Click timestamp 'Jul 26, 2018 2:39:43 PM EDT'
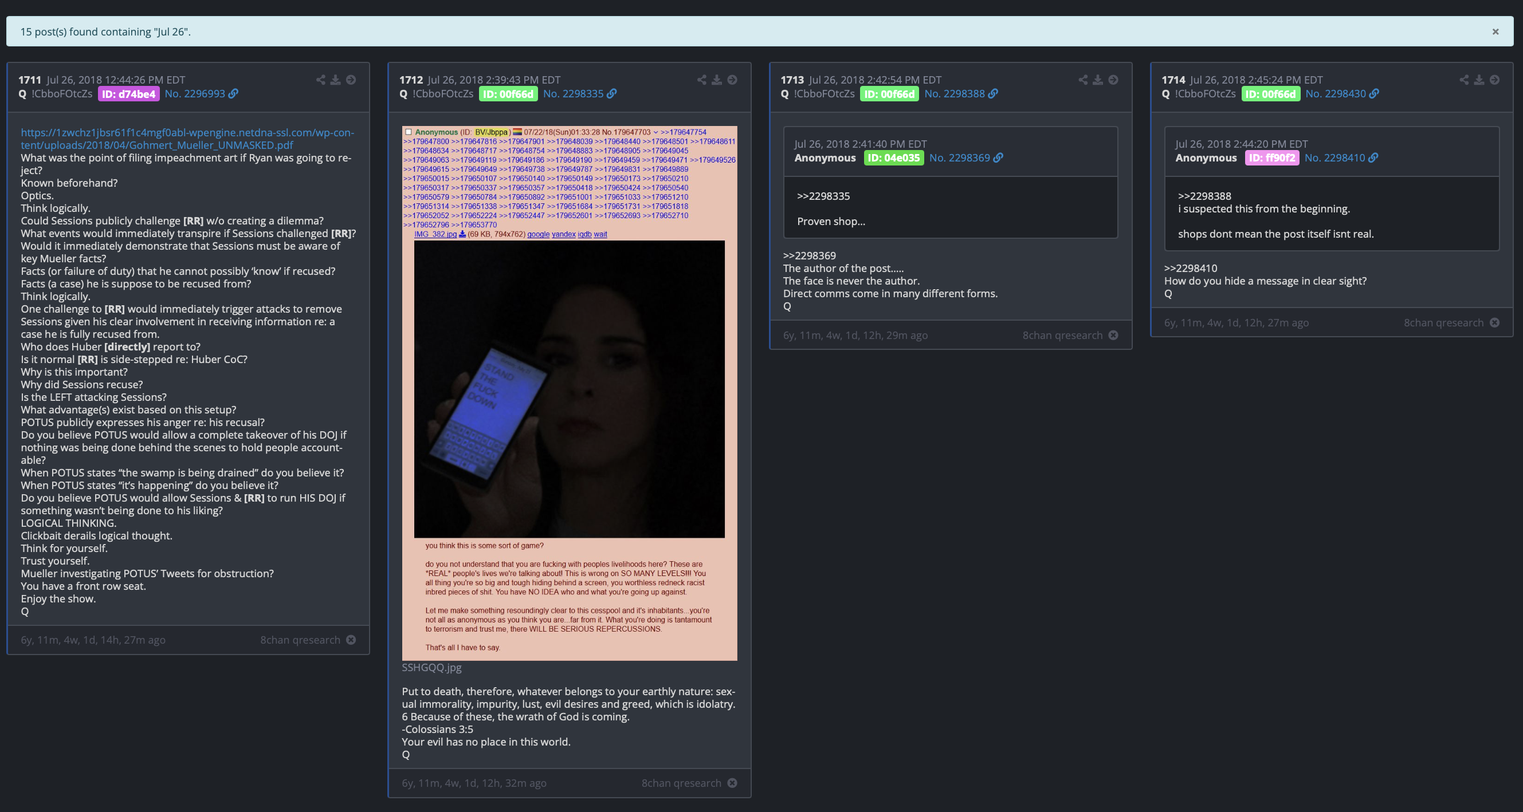Viewport: 1523px width, 812px height. point(494,80)
